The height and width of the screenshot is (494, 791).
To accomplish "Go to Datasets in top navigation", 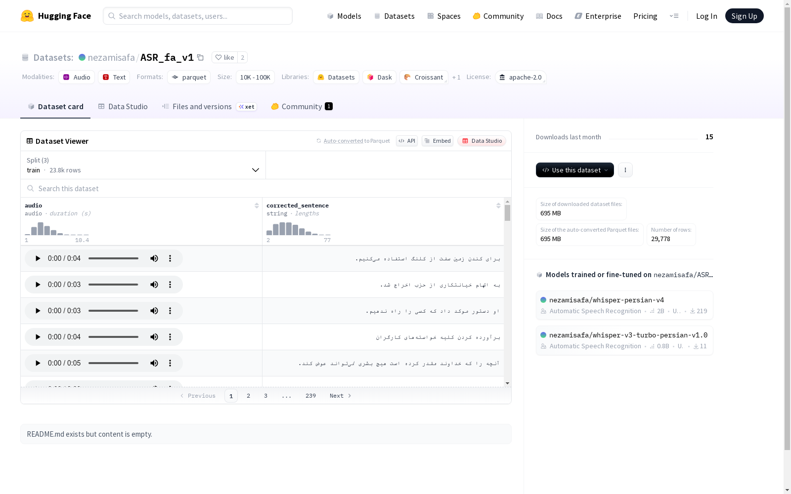I will [x=394, y=16].
